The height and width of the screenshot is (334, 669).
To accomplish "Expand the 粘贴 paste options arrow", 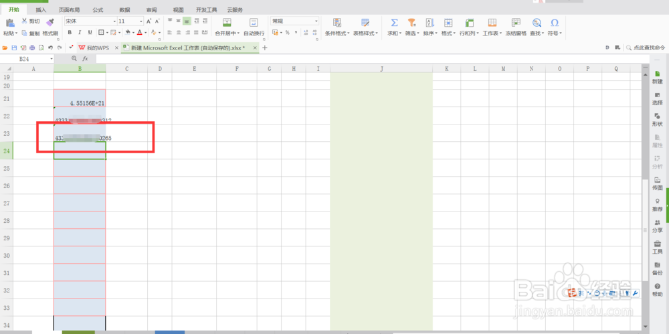I will pos(17,33).
